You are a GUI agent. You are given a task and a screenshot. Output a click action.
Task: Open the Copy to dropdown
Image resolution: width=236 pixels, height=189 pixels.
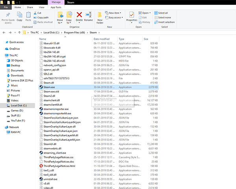point(68,21)
